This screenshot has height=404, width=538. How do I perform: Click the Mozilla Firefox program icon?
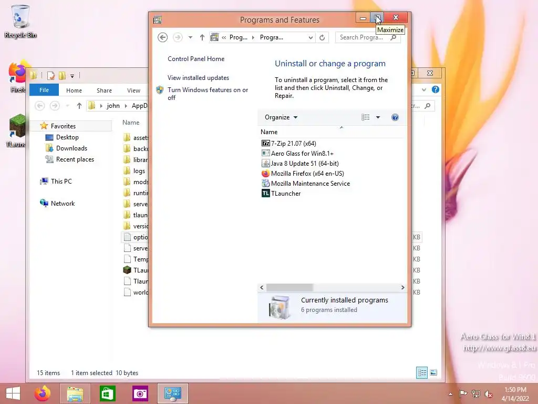pyautogui.click(x=265, y=174)
